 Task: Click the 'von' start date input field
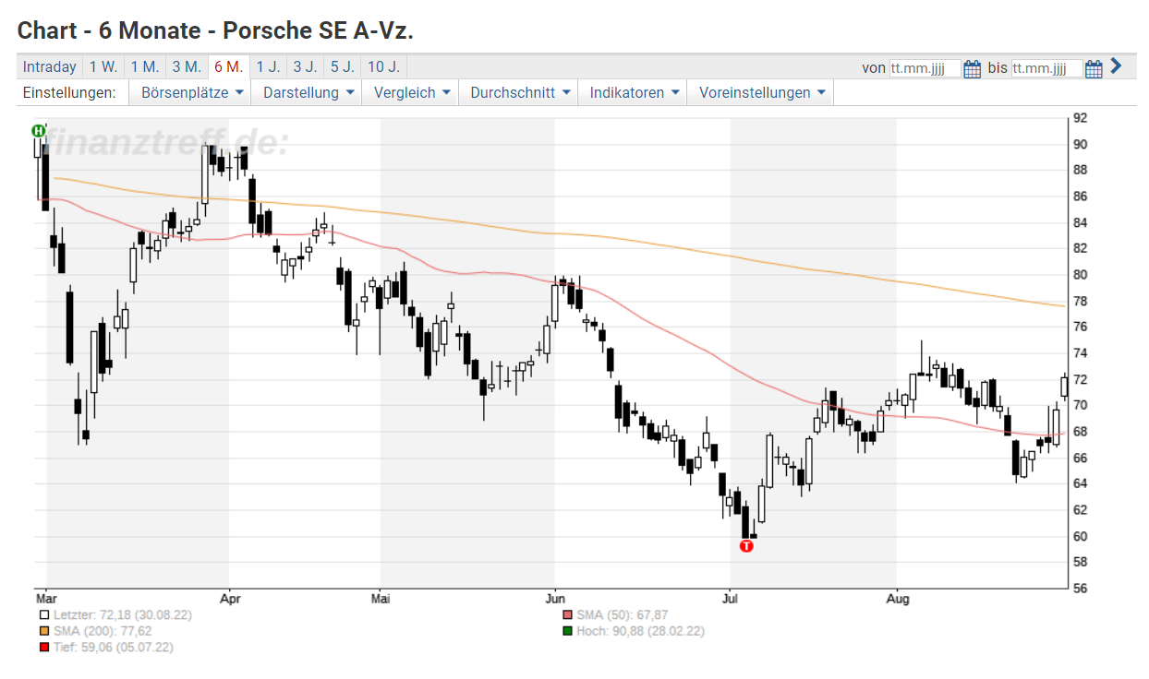coord(925,68)
